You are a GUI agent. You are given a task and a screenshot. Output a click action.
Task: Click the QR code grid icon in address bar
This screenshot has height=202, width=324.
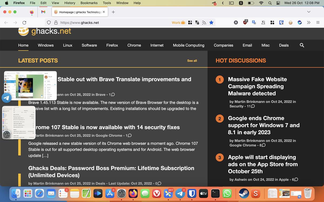(x=190, y=23)
